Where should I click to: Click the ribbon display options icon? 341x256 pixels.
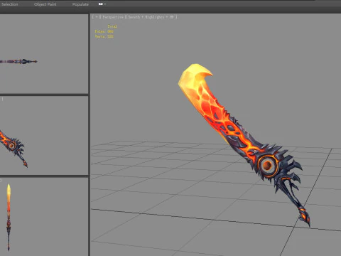pos(101,4)
